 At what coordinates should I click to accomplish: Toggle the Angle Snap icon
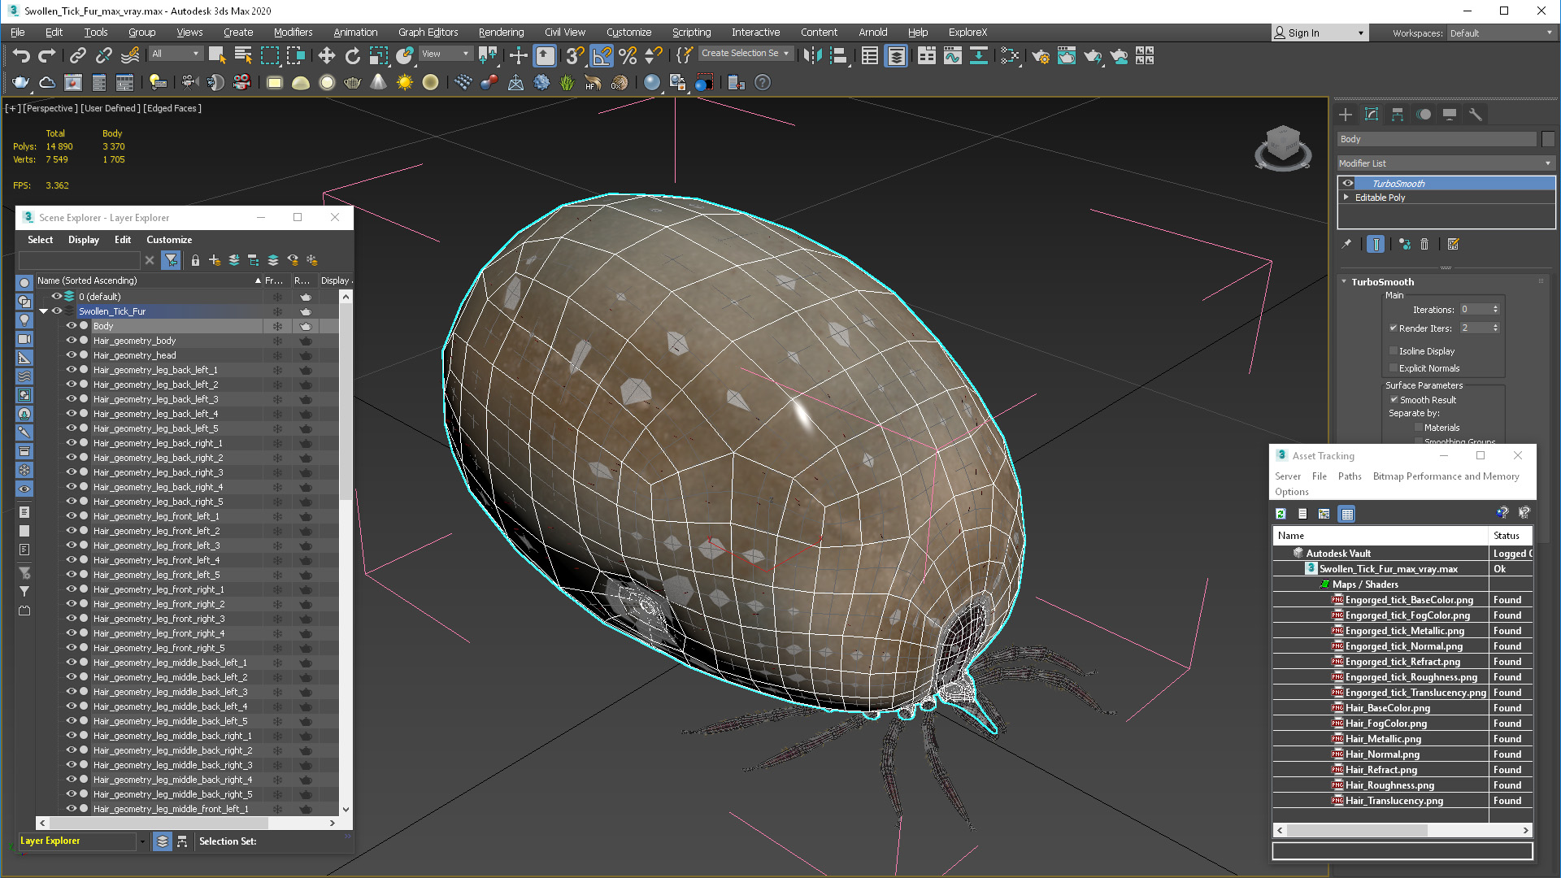tap(602, 55)
